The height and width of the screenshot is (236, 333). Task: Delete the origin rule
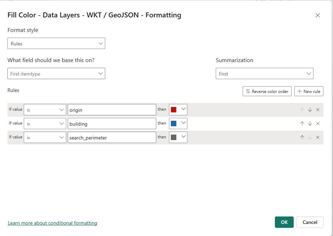tap(318, 110)
